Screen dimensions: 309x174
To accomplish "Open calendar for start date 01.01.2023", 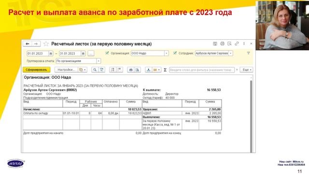I will click(51, 54).
